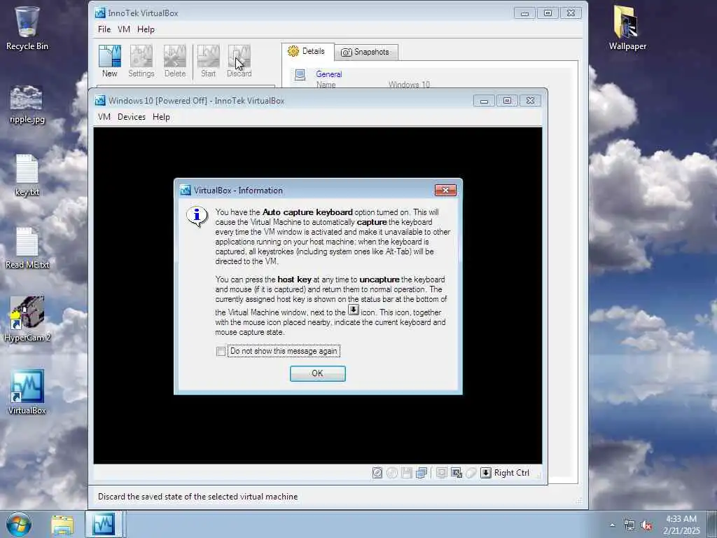Tick the 'Do not show this message again' checkbox

(x=221, y=352)
